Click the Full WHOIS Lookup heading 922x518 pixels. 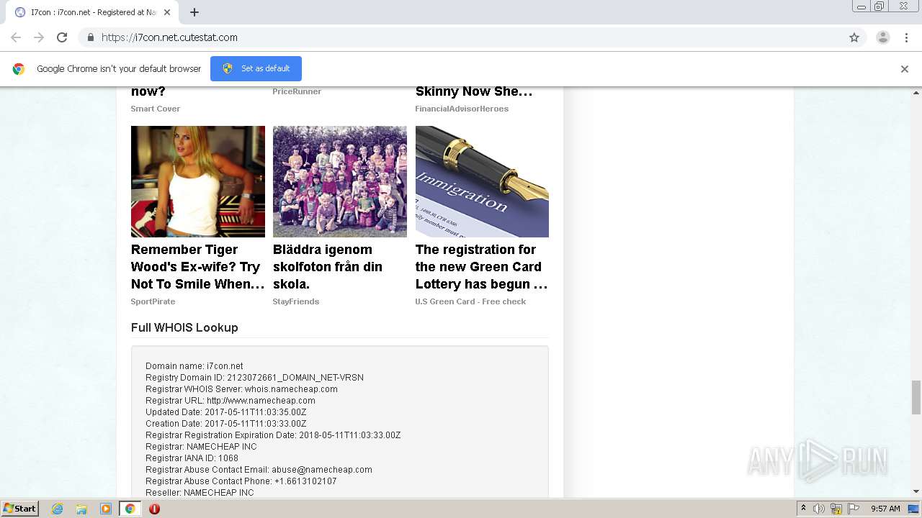[184, 327]
